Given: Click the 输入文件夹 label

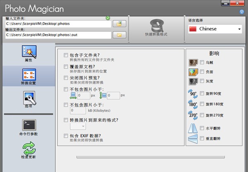Looking at the screenshot, I should [x=15, y=18].
